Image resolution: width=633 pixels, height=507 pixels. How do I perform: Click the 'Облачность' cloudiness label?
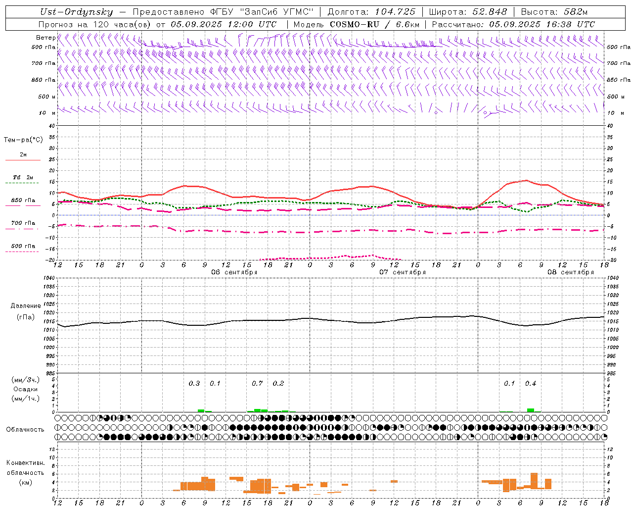25,430
